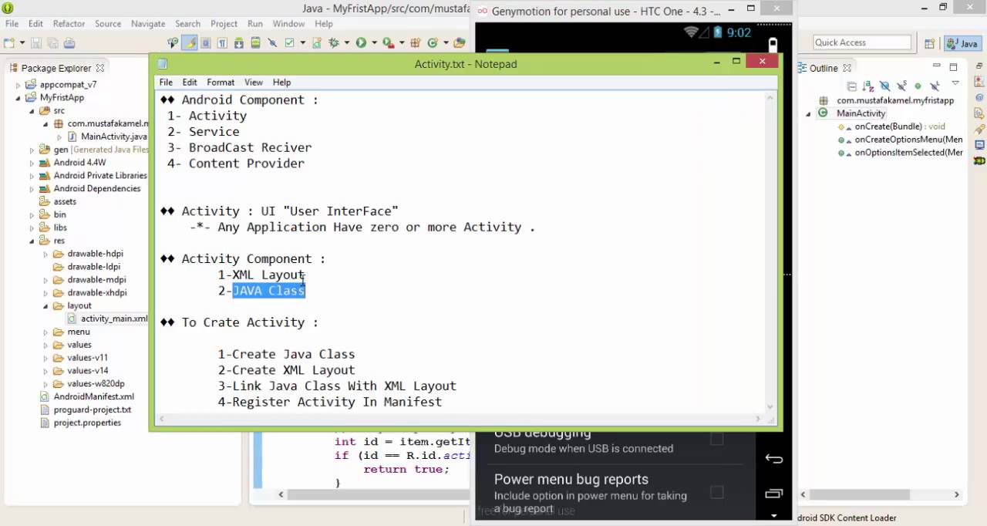This screenshot has height=526, width=987.
Task: Open Notepad's View menu
Action: [254, 83]
